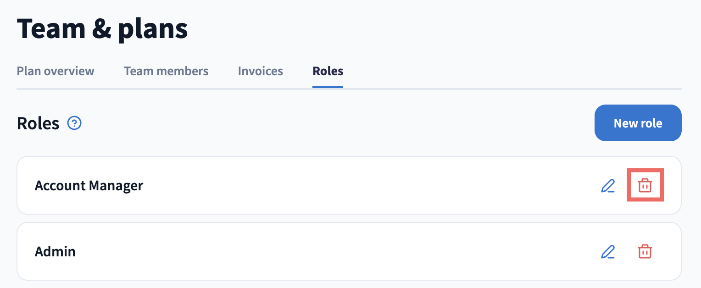Click the red highlighted delete box
This screenshot has width=701, height=288.
645,185
